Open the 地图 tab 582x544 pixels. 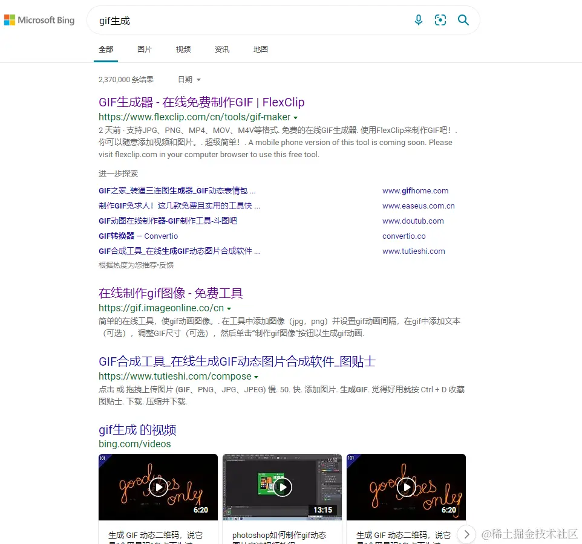[x=261, y=50]
